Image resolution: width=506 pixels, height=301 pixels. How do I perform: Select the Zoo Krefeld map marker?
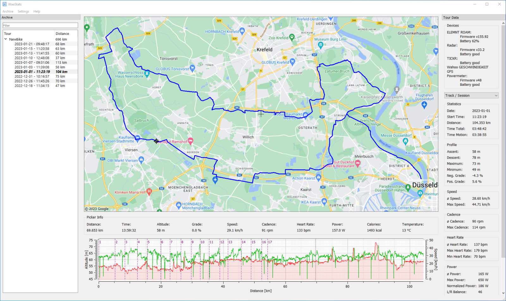pos(292,37)
